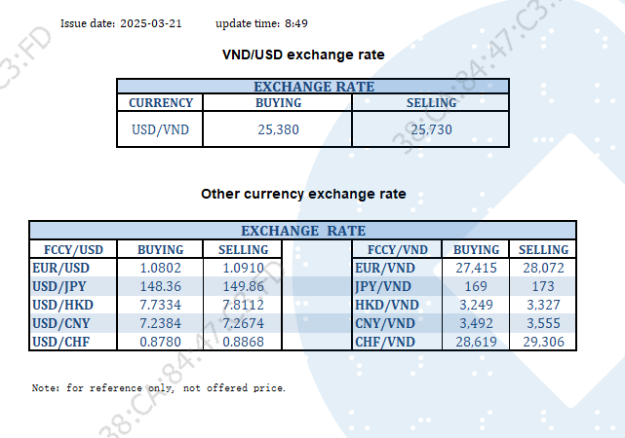Click the USD/CNY row label
This screenshot has width=625, height=438.
pos(60,323)
